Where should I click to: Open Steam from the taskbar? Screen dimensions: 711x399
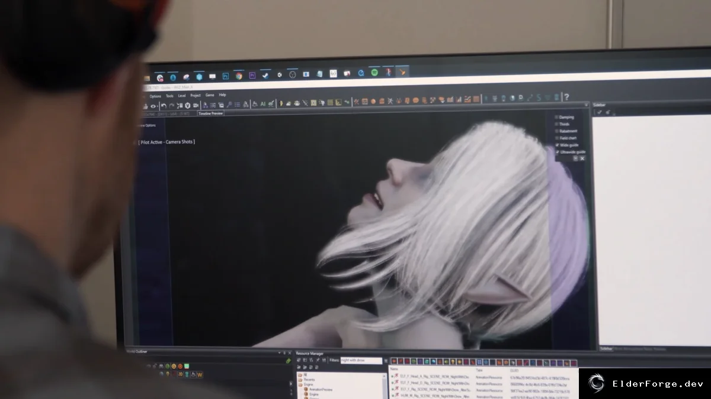pos(265,75)
